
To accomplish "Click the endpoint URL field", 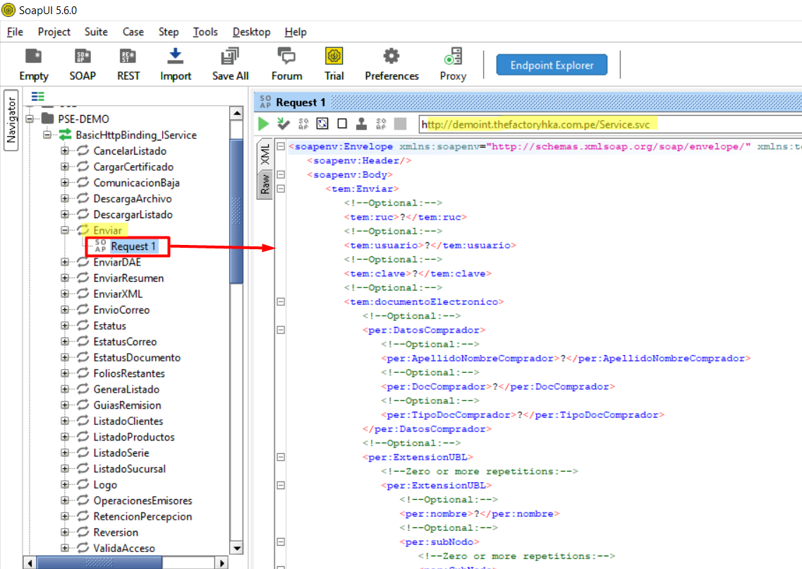I will (x=611, y=124).
